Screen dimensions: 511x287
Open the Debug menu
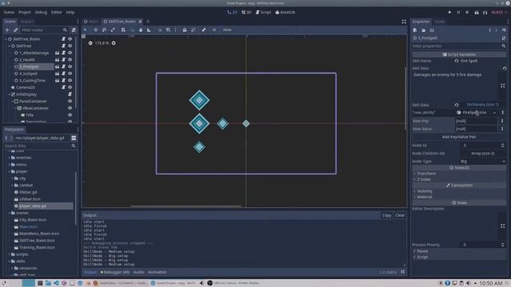41,13
